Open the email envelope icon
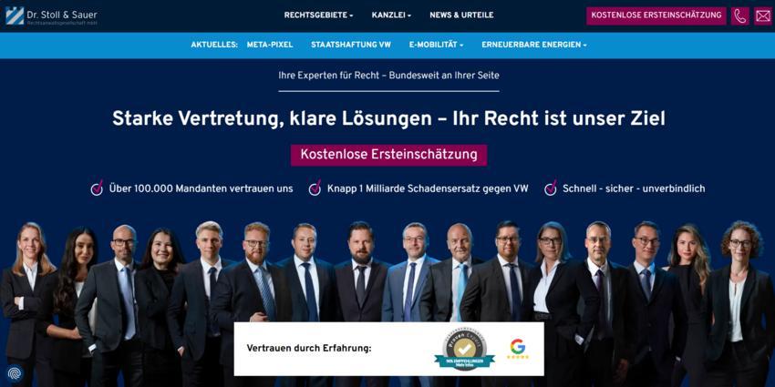 click(x=763, y=15)
